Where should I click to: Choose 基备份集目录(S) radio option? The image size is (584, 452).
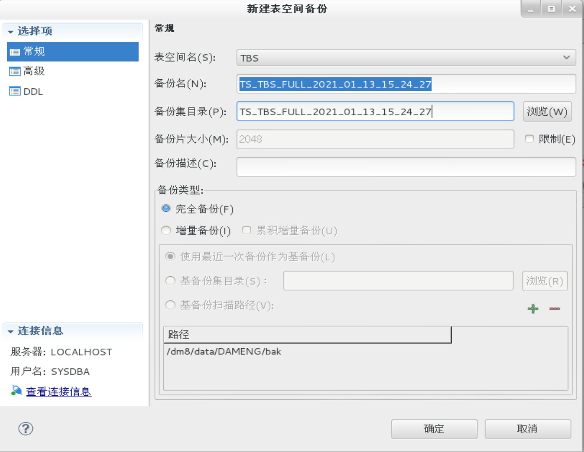170,281
